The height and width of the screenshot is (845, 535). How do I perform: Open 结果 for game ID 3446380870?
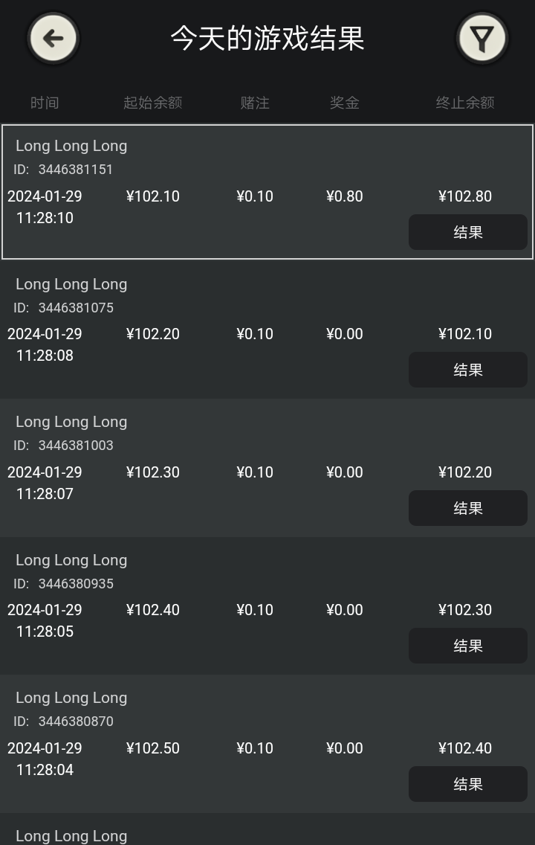467,784
